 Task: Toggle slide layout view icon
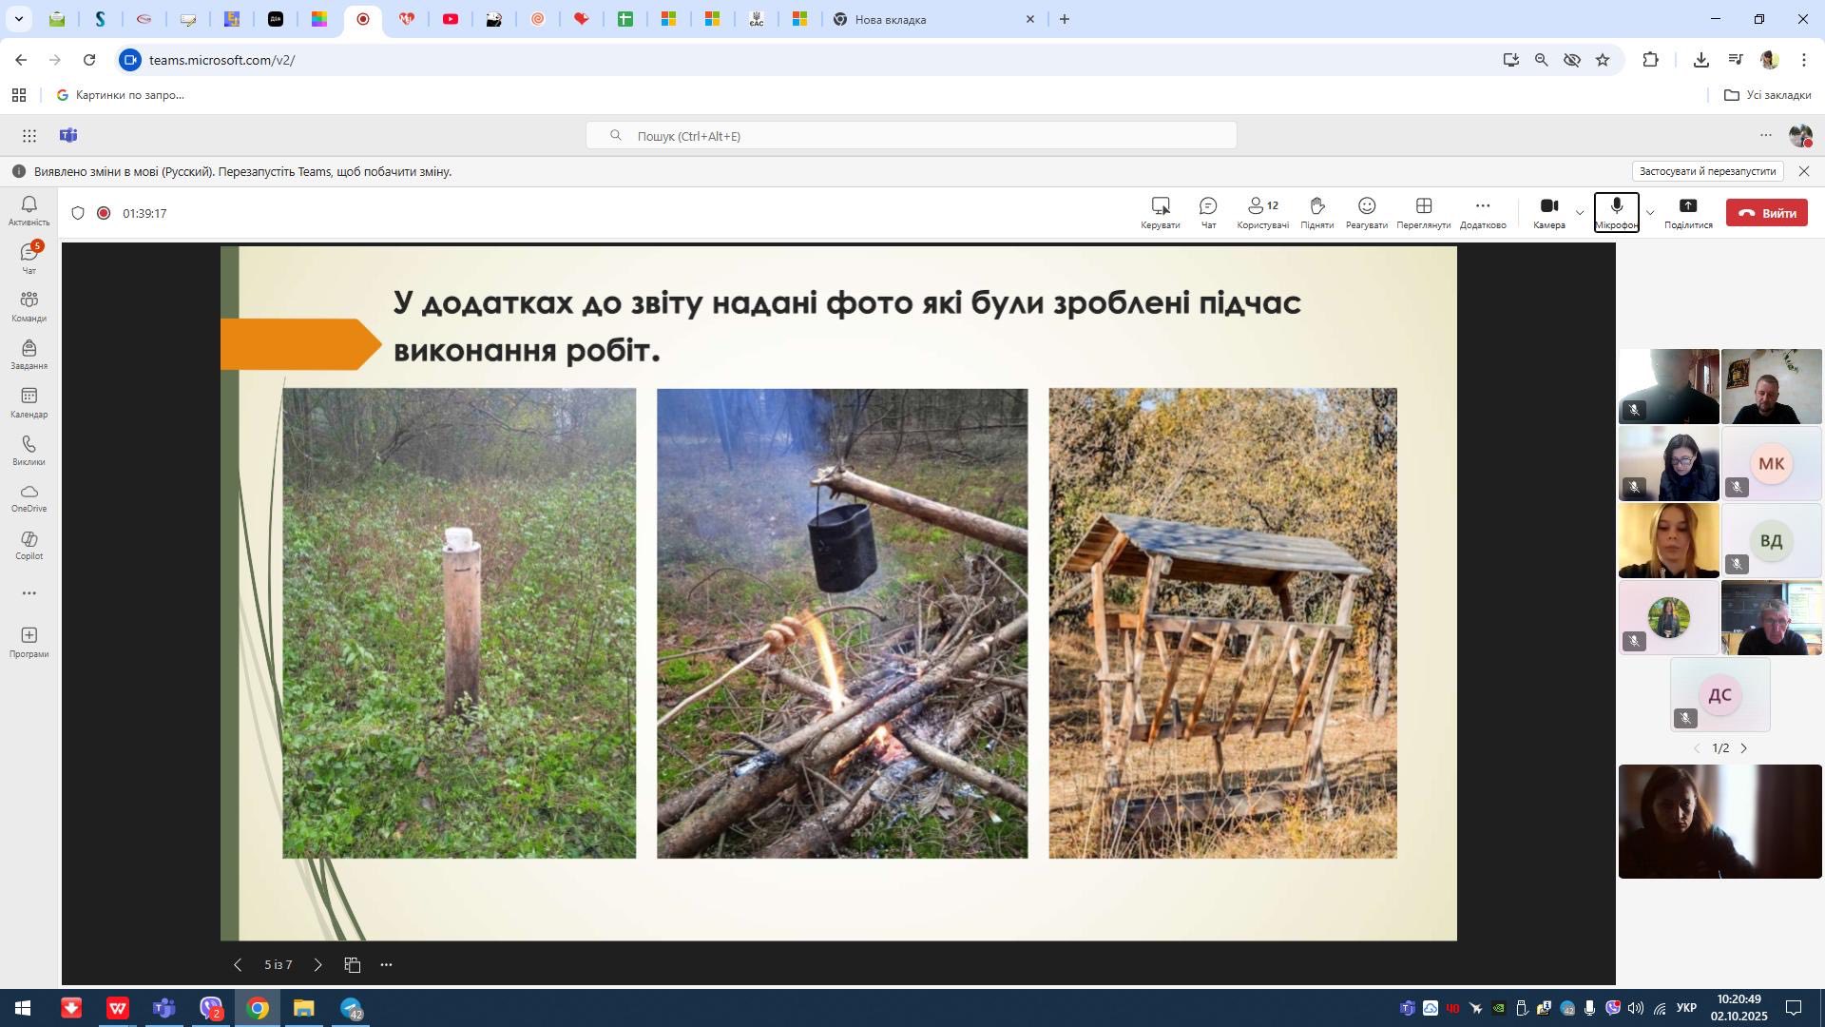pos(353,965)
